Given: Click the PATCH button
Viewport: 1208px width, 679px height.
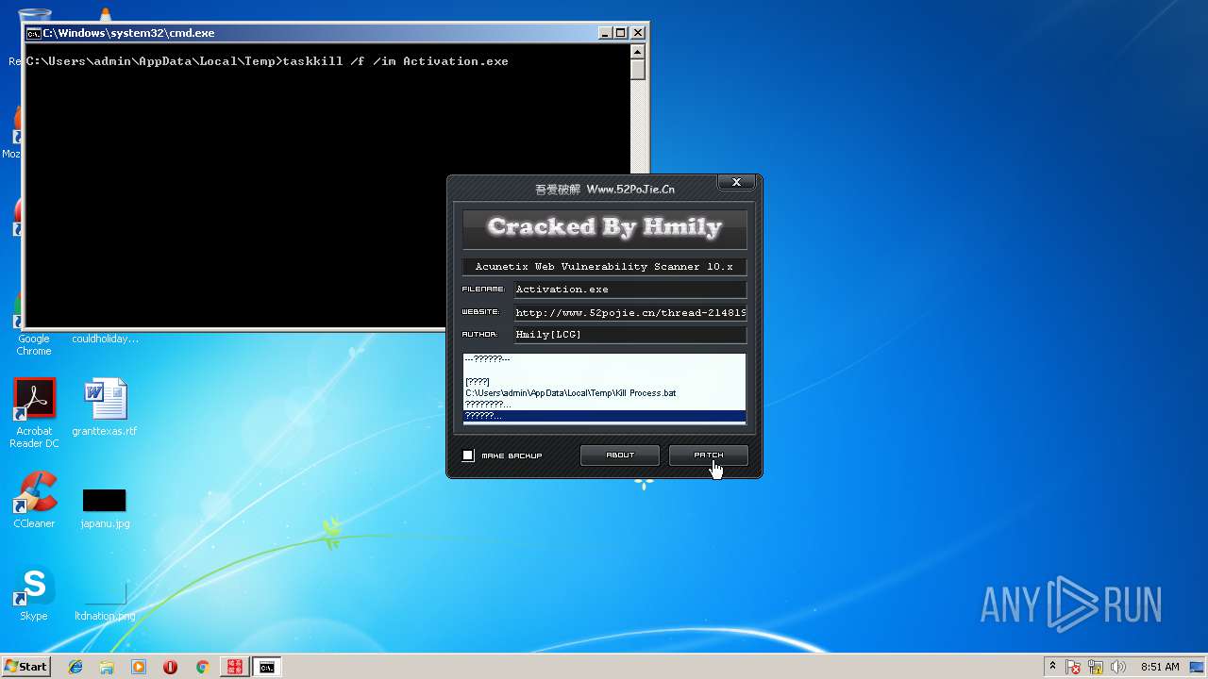Looking at the screenshot, I should 708,455.
